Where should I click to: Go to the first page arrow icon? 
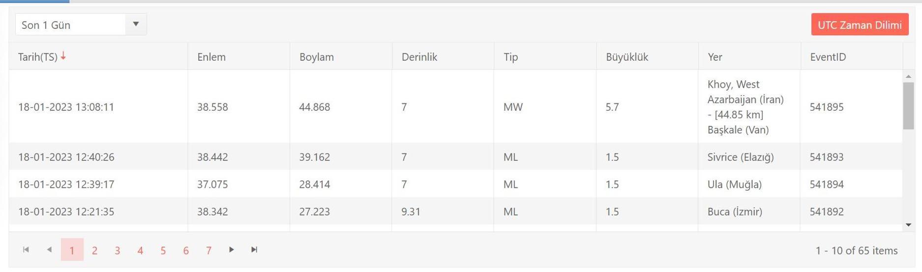pos(26,250)
